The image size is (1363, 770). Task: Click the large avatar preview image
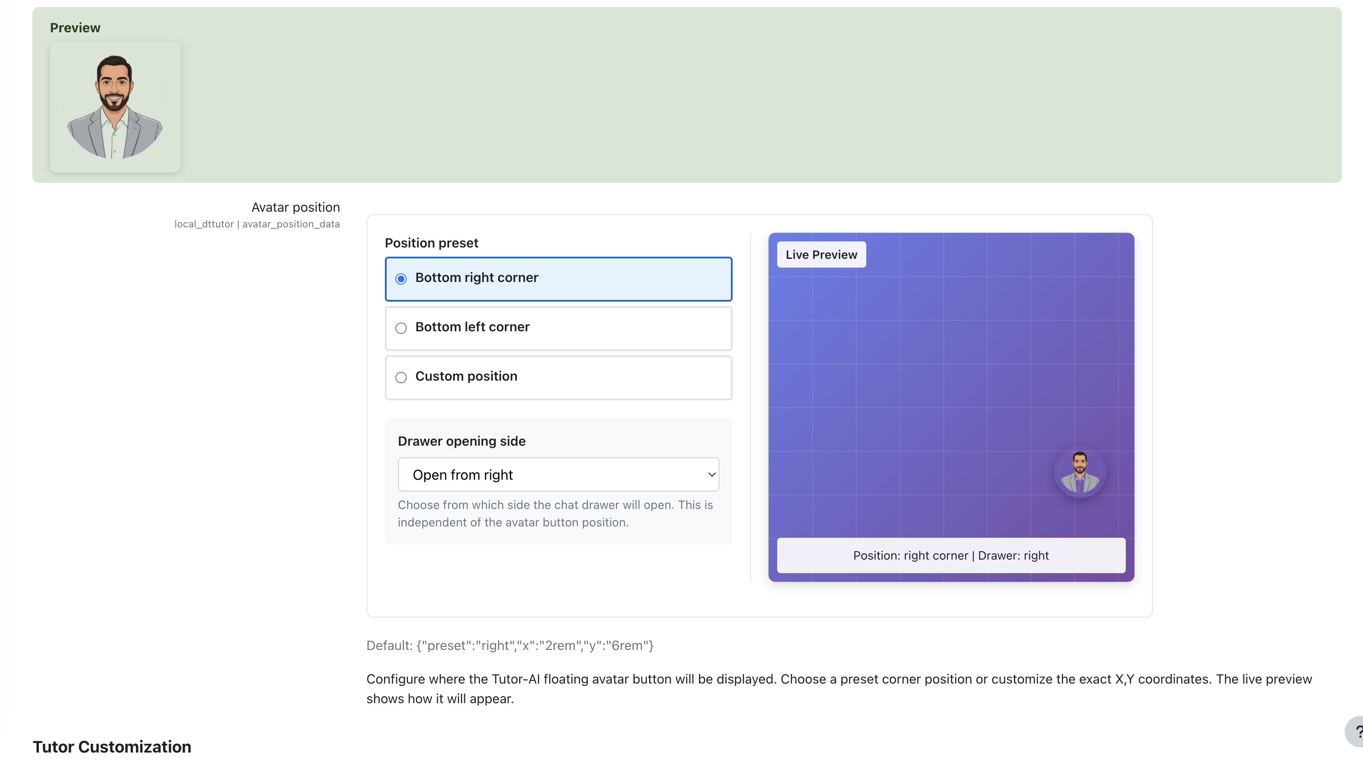(x=115, y=107)
